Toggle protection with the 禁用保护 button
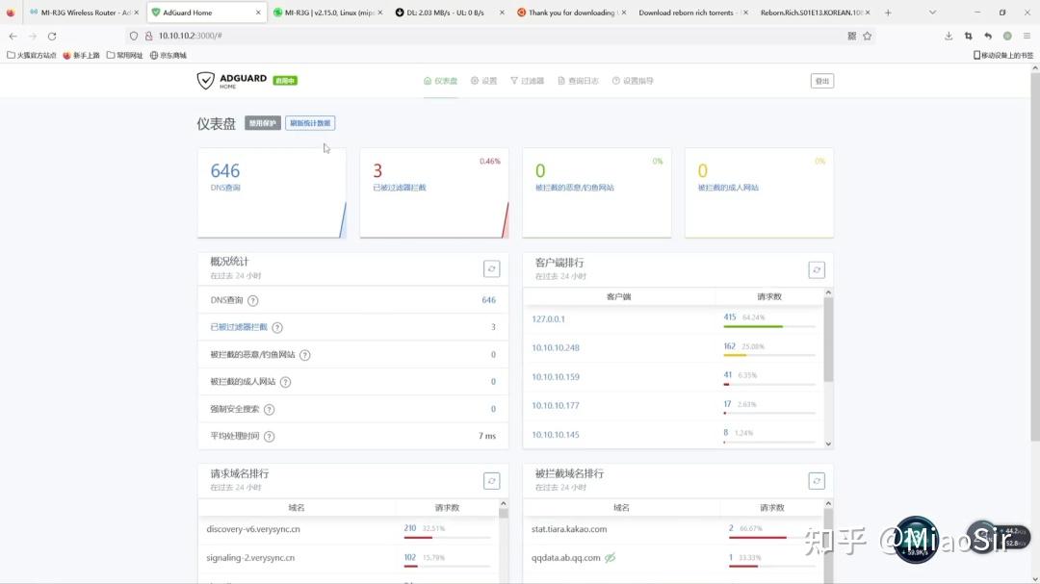The height and width of the screenshot is (584, 1040). [x=263, y=123]
